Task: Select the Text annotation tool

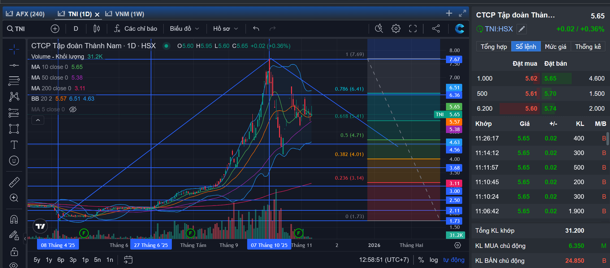Action: [x=14, y=145]
